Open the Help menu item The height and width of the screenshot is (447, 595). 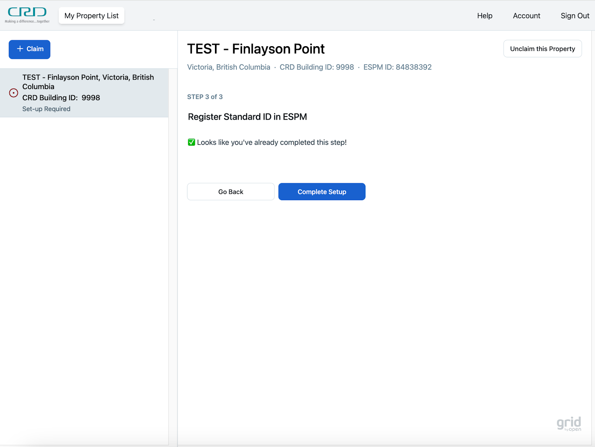coord(485,16)
